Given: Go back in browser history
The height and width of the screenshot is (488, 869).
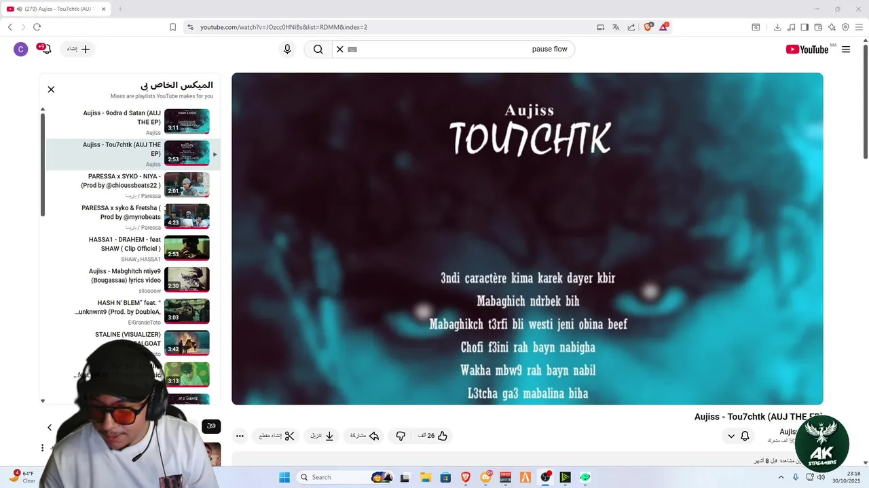Looking at the screenshot, I should 10,27.
